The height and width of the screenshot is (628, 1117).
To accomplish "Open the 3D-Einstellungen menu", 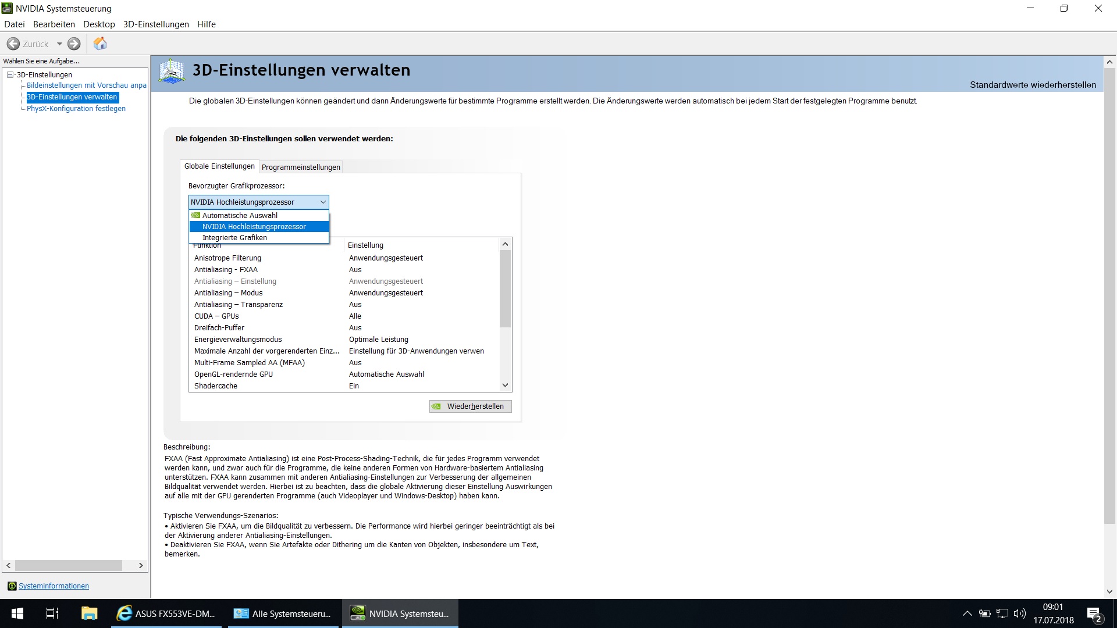I will click(x=156, y=24).
